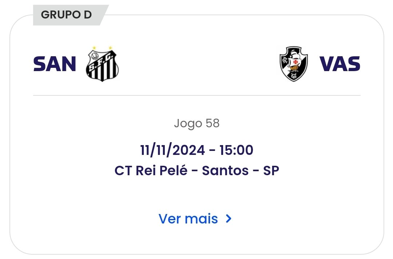Open the Ver mais link

pyautogui.click(x=188, y=219)
